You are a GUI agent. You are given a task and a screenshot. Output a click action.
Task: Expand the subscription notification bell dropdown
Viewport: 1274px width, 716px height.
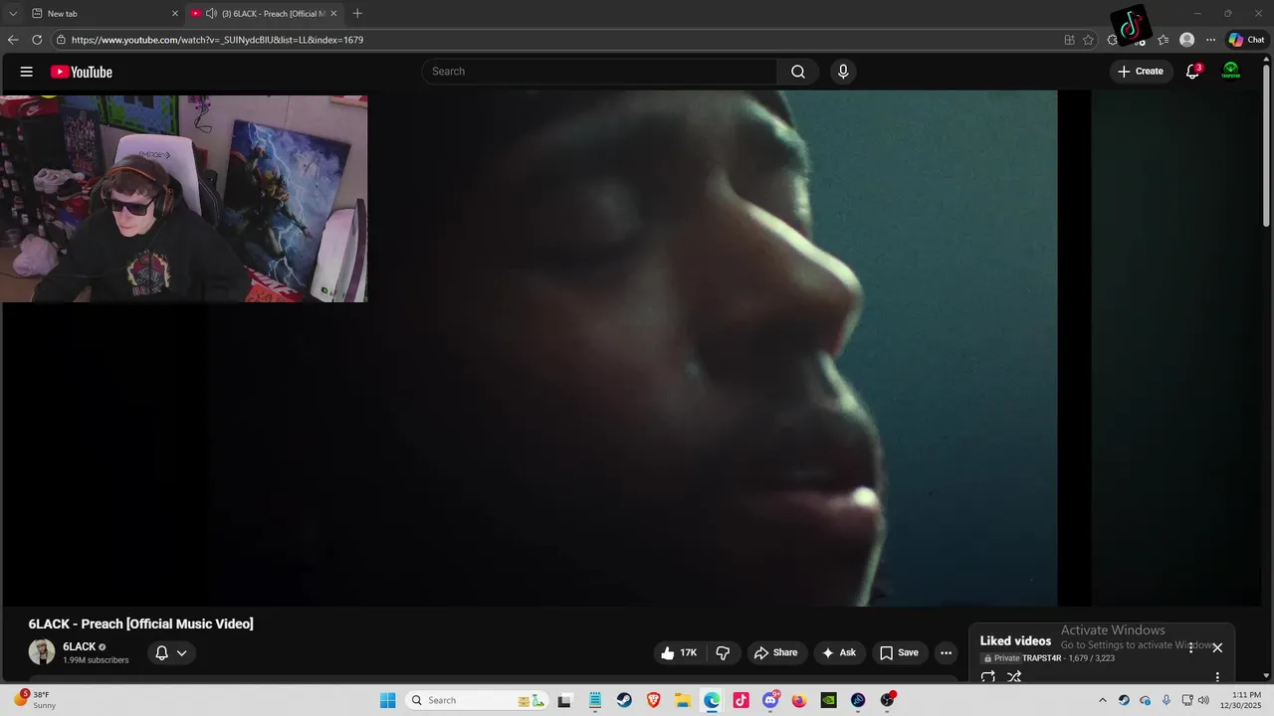[170, 653]
